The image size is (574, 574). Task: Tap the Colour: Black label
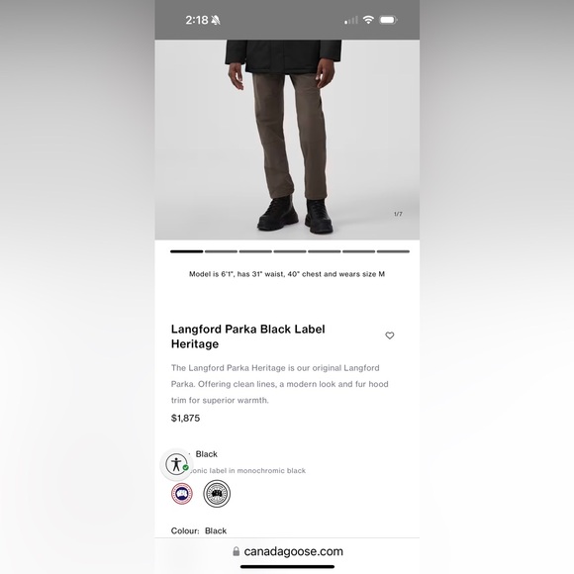coord(199,530)
